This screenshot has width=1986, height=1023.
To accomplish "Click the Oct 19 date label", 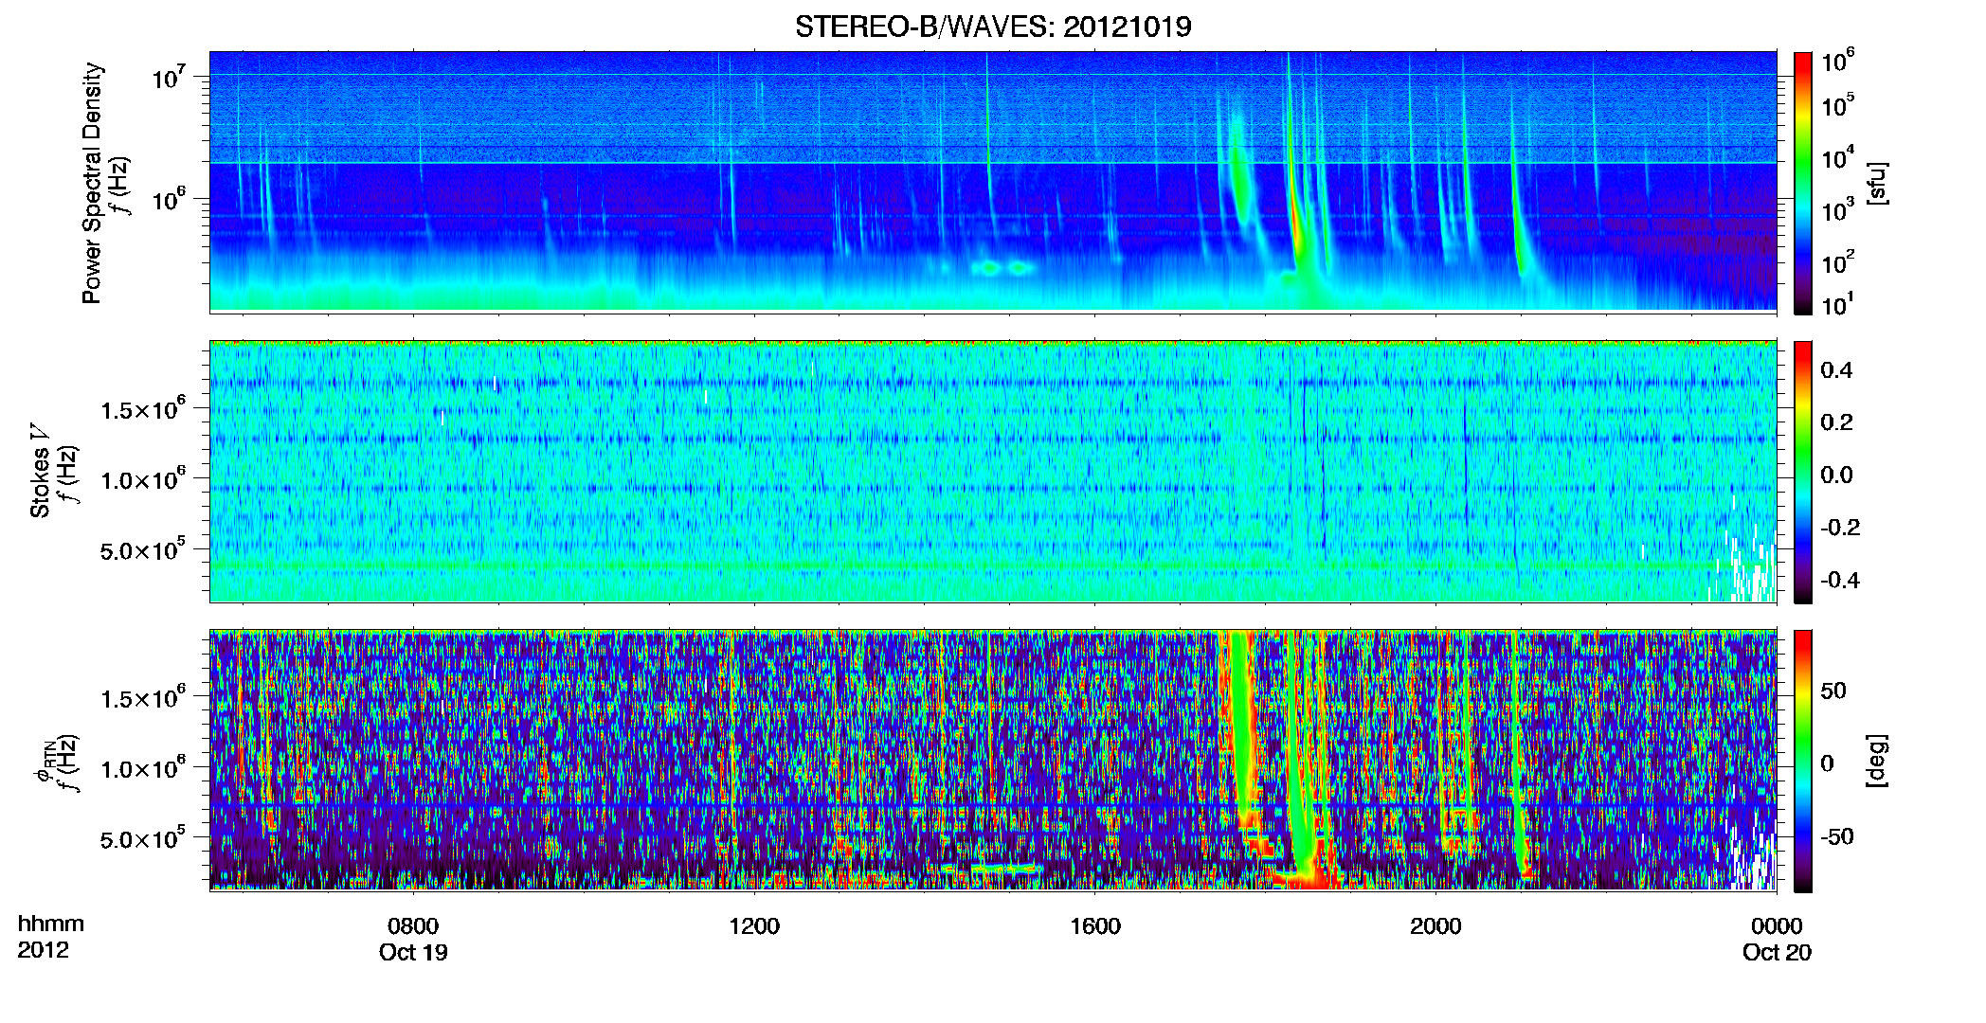I will [x=413, y=953].
